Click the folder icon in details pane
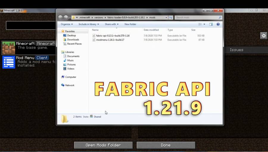The width and height of the screenshot is (268, 152). pos(65,119)
